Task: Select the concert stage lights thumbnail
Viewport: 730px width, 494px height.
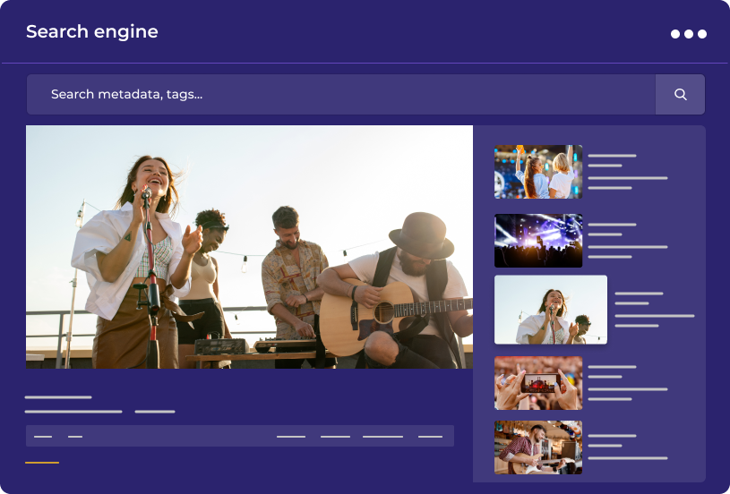Action: [x=538, y=240]
